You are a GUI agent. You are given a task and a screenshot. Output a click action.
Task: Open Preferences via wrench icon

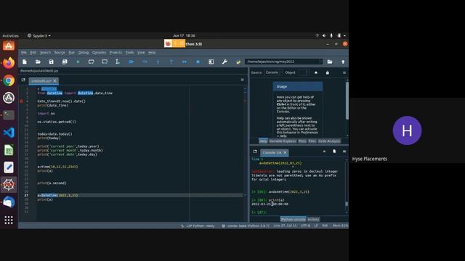point(225,62)
